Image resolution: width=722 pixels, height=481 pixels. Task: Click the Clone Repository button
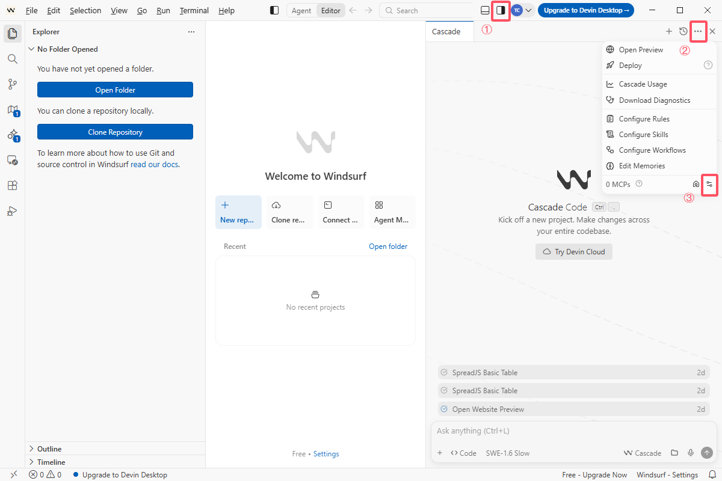pyautogui.click(x=115, y=132)
